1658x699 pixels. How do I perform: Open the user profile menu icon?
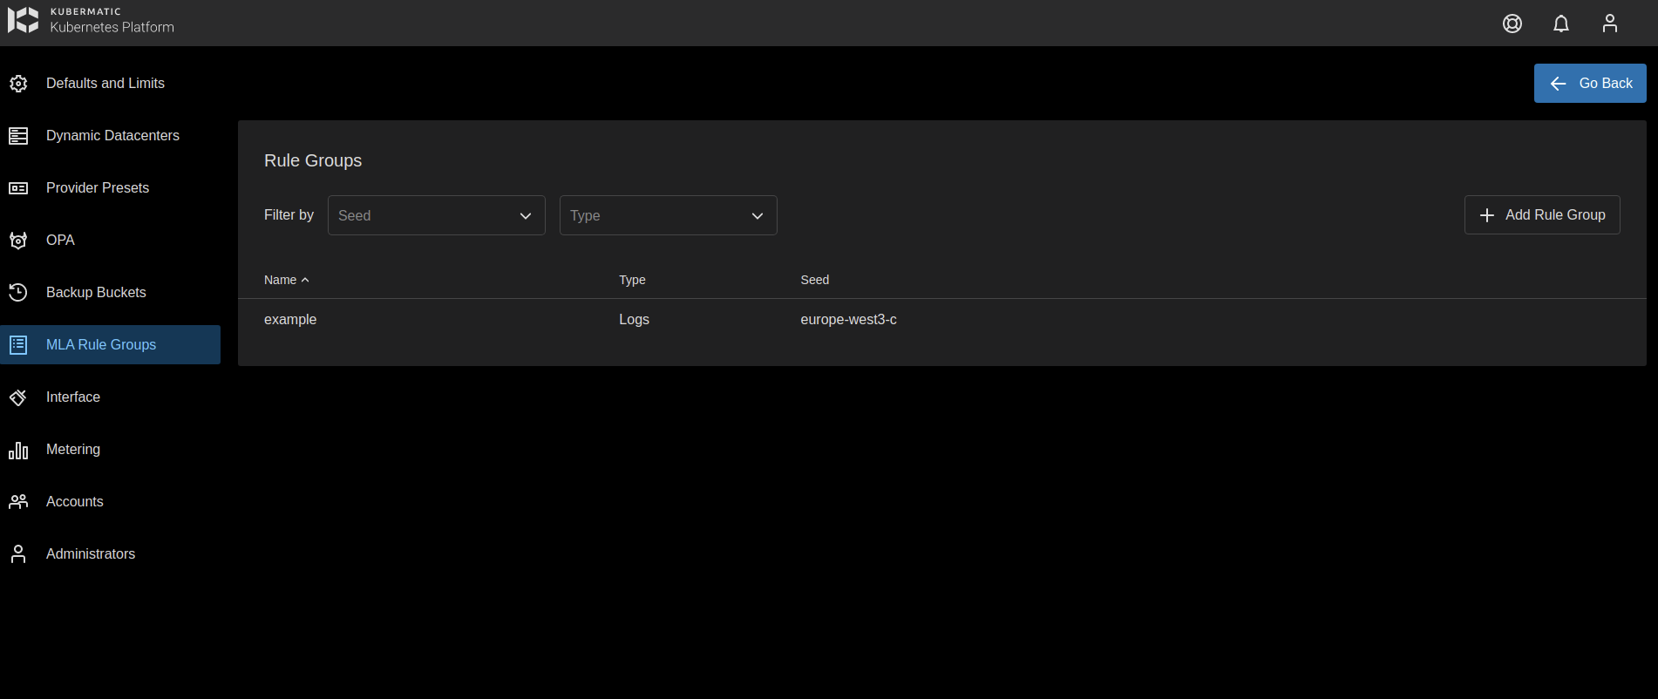1610,24
